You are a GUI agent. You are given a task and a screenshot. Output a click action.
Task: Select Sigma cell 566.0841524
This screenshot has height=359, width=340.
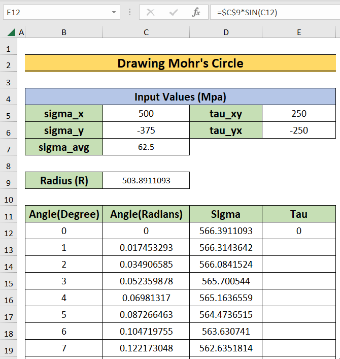click(x=226, y=264)
